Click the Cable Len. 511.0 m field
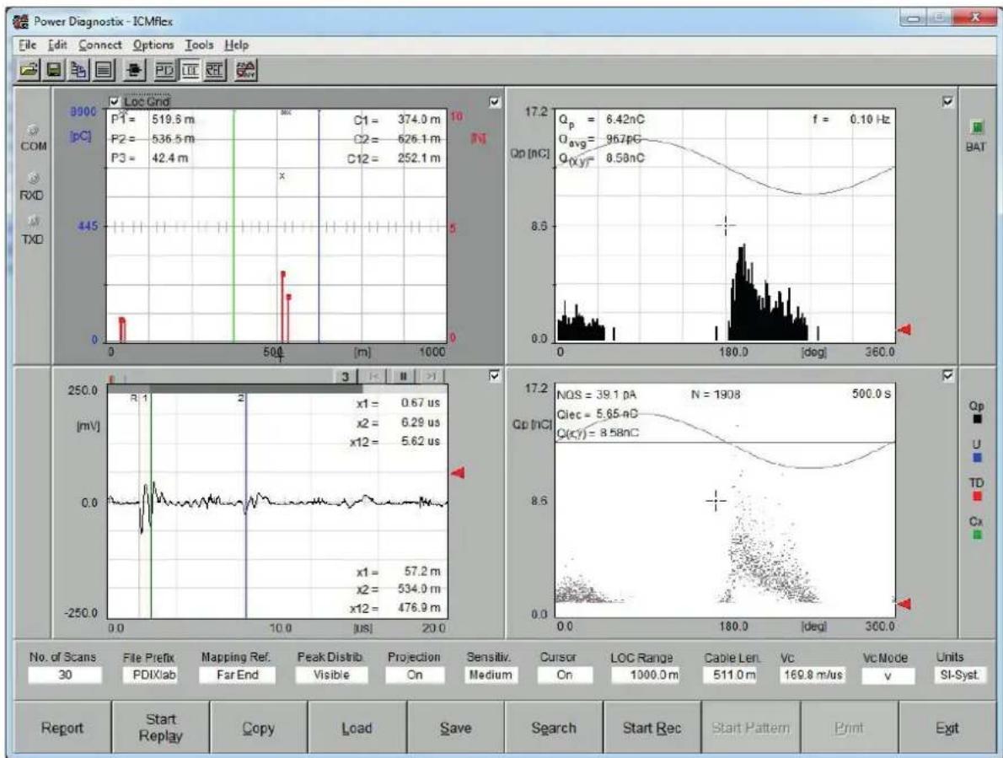 point(730,675)
